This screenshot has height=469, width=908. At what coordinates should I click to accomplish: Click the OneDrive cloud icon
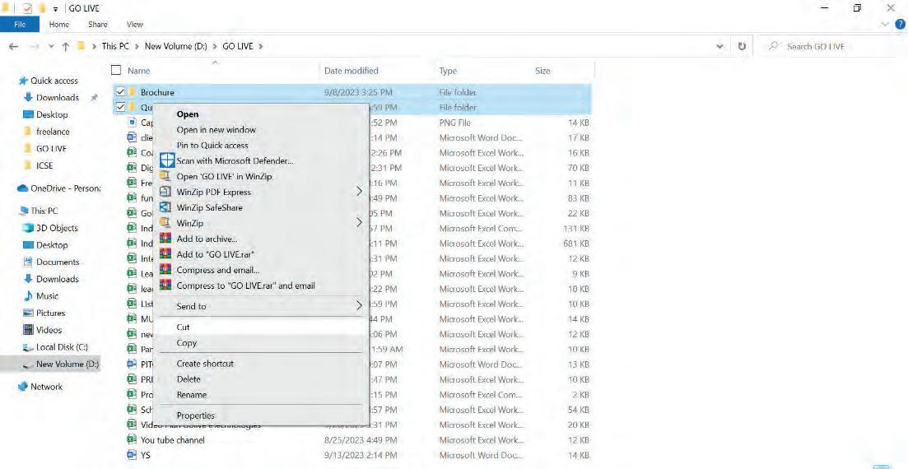[x=22, y=188]
